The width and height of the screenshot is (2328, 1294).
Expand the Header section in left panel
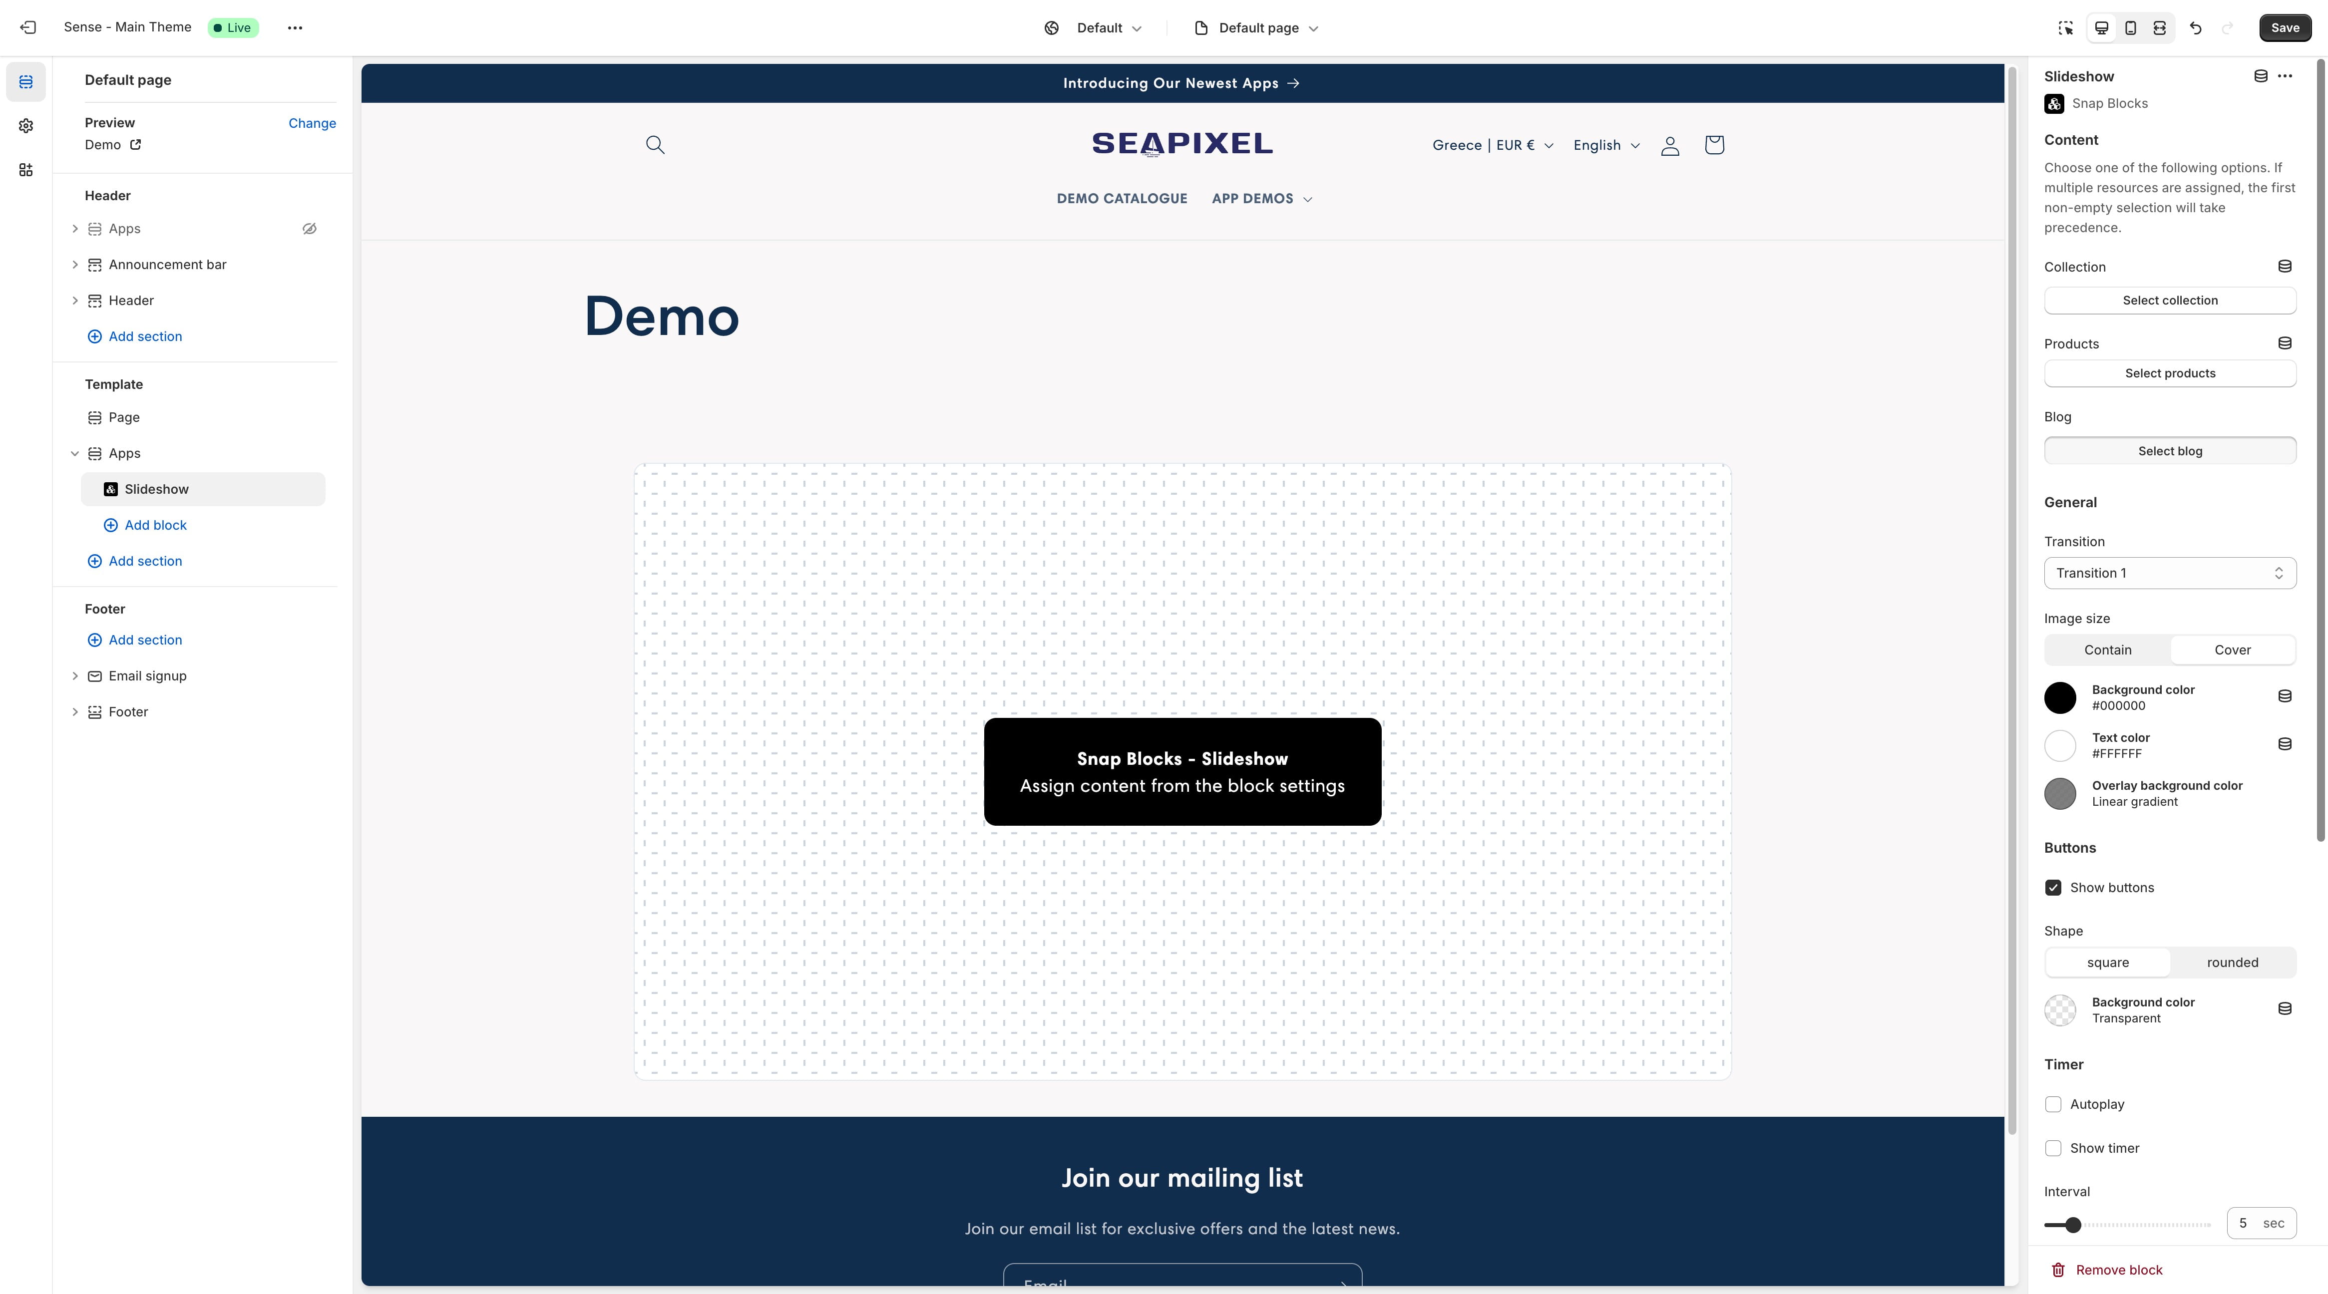(x=75, y=300)
